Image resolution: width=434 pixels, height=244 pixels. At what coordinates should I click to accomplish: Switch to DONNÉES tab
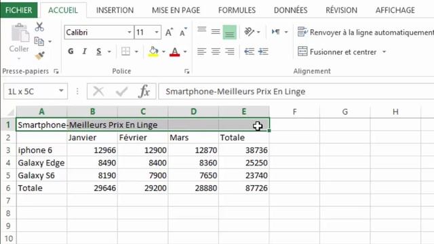[x=291, y=10]
